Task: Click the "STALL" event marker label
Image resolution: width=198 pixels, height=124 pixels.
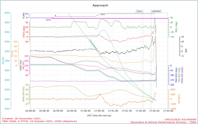Action: 140,11
